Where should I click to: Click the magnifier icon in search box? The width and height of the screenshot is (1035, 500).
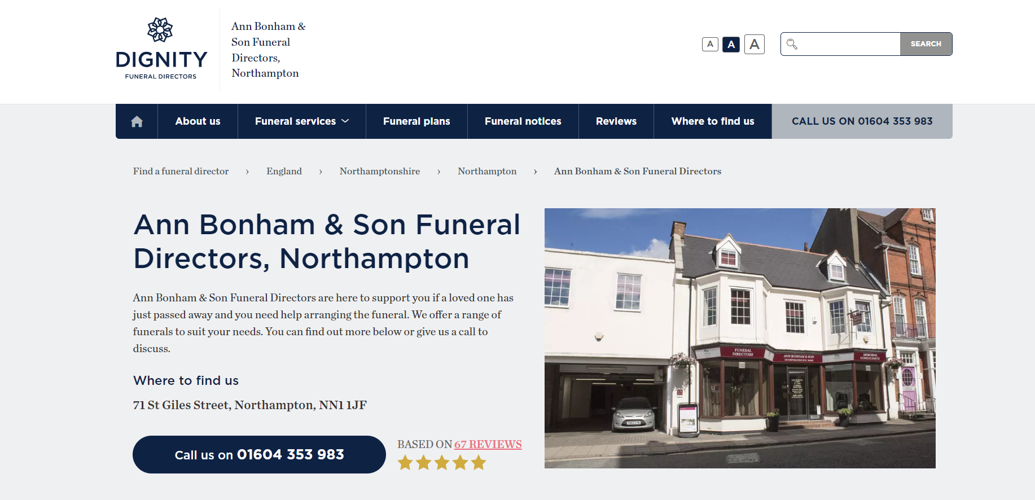tap(792, 44)
